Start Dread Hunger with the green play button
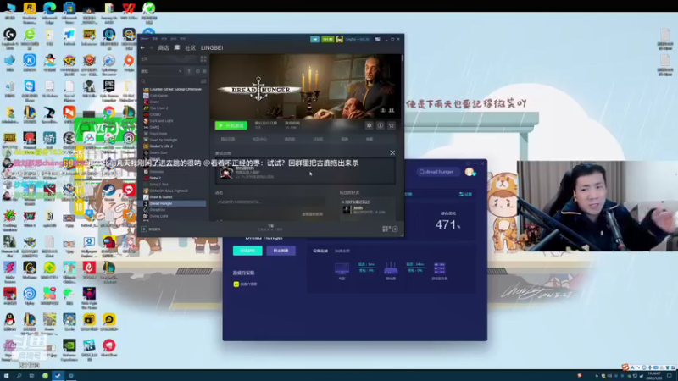 tap(231, 125)
